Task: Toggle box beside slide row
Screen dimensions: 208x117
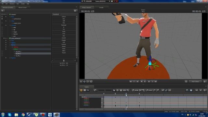Action: (2, 27)
